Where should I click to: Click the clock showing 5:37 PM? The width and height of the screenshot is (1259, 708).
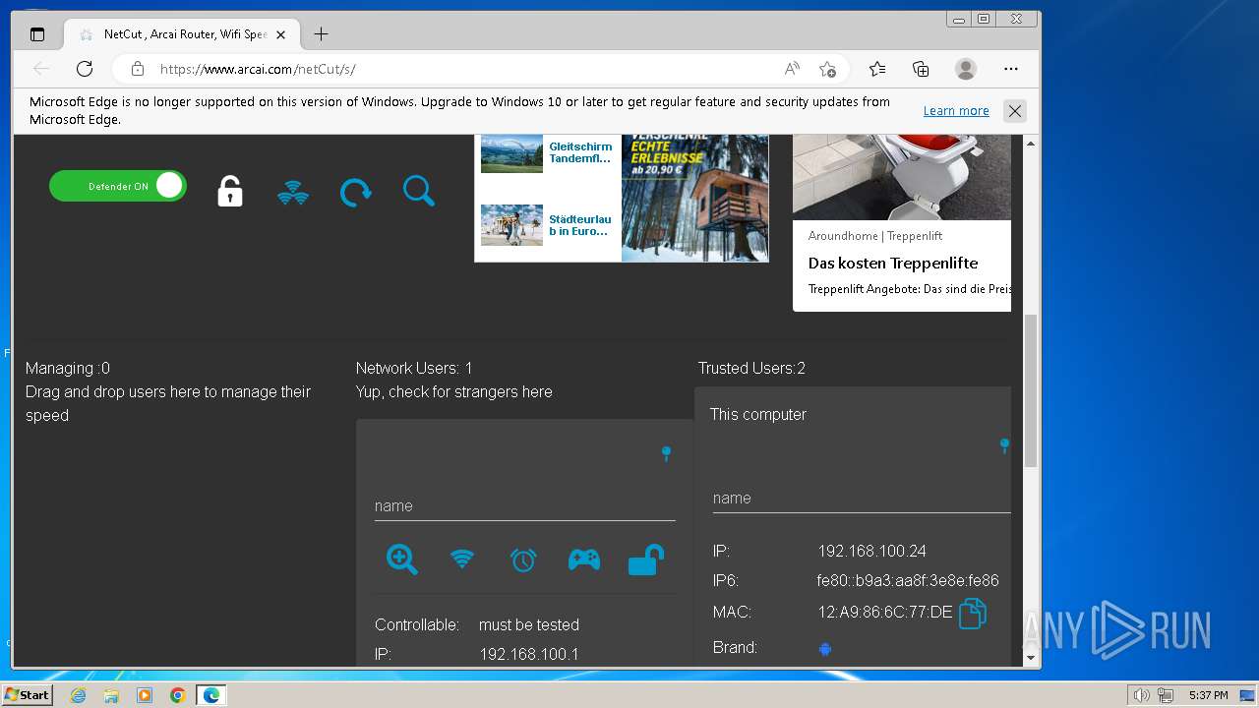(1209, 695)
